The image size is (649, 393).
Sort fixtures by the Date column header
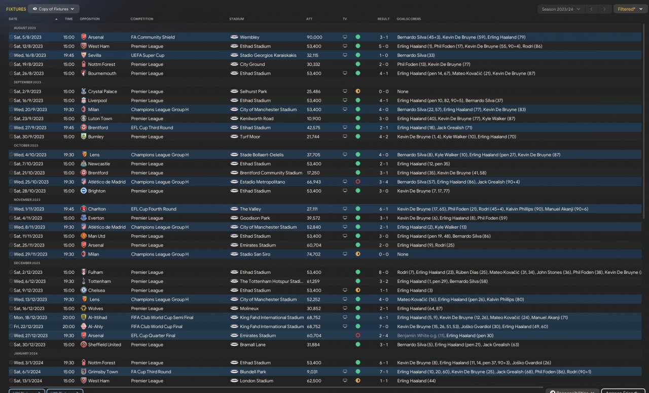pyautogui.click(x=13, y=19)
